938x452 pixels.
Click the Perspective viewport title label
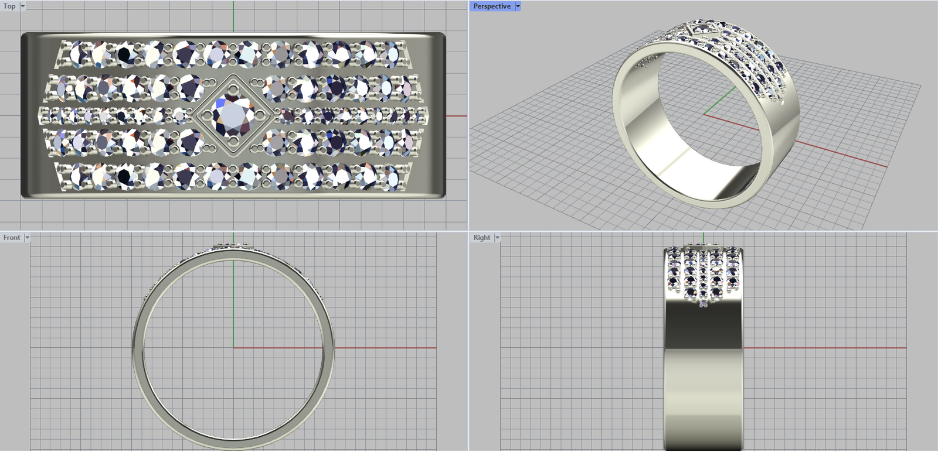[x=491, y=6]
